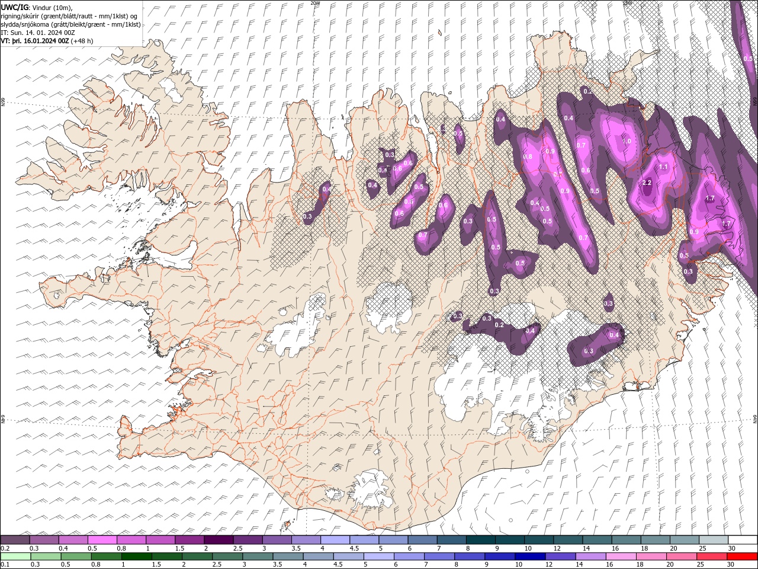Pick darkest green rain swatch labeled 1
The height and width of the screenshot is (569, 758).
click(137, 557)
